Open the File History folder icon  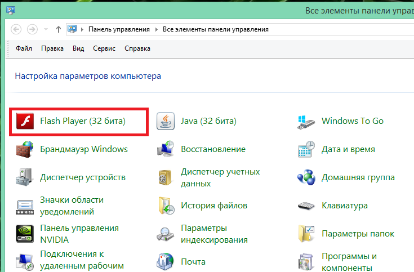[x=166, y=206]
